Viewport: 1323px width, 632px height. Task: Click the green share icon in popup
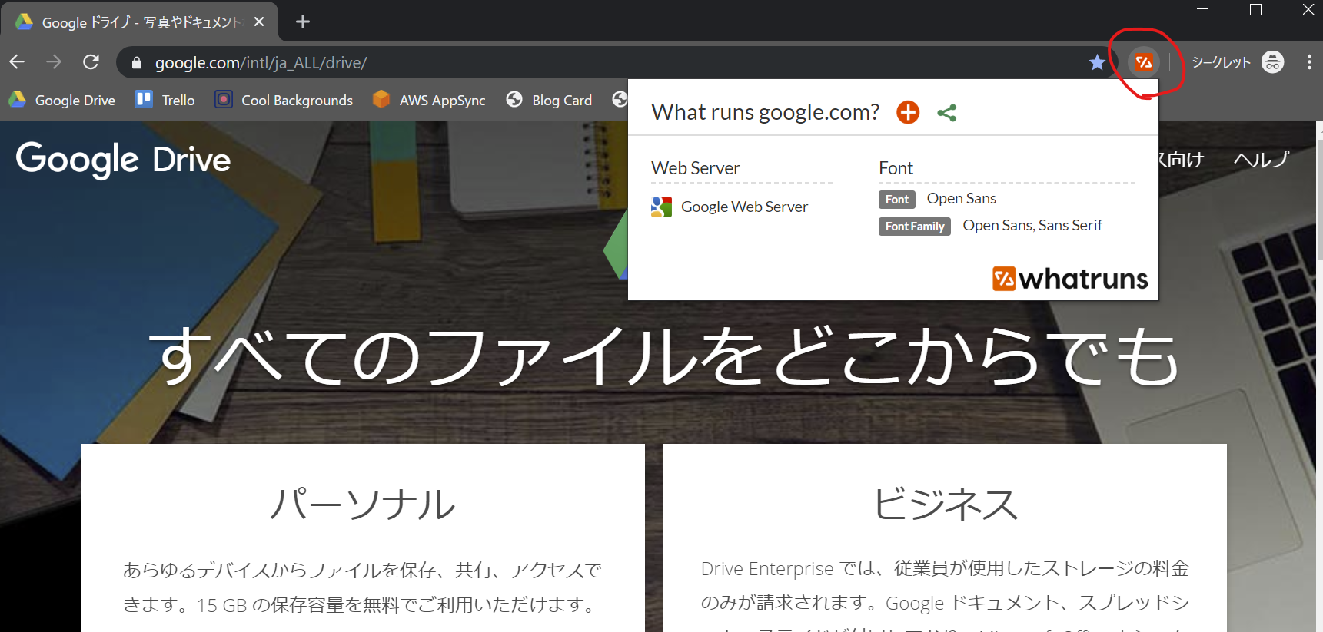point(947,113)
